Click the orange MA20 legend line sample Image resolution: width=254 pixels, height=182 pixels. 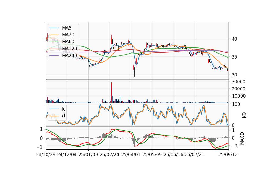click(54, 35)
